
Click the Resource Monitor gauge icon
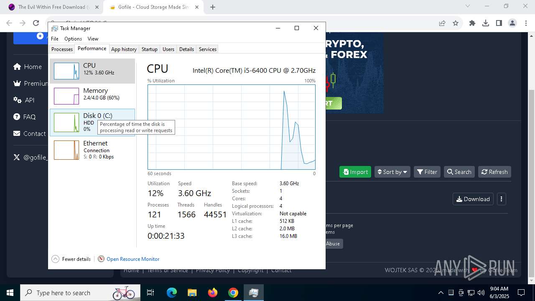click(x=101, y=259)
